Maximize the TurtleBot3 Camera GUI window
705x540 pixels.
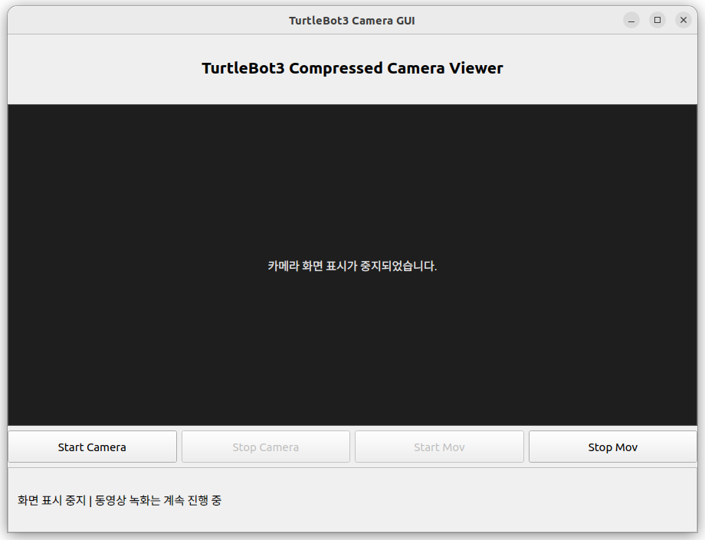point(657,20)
